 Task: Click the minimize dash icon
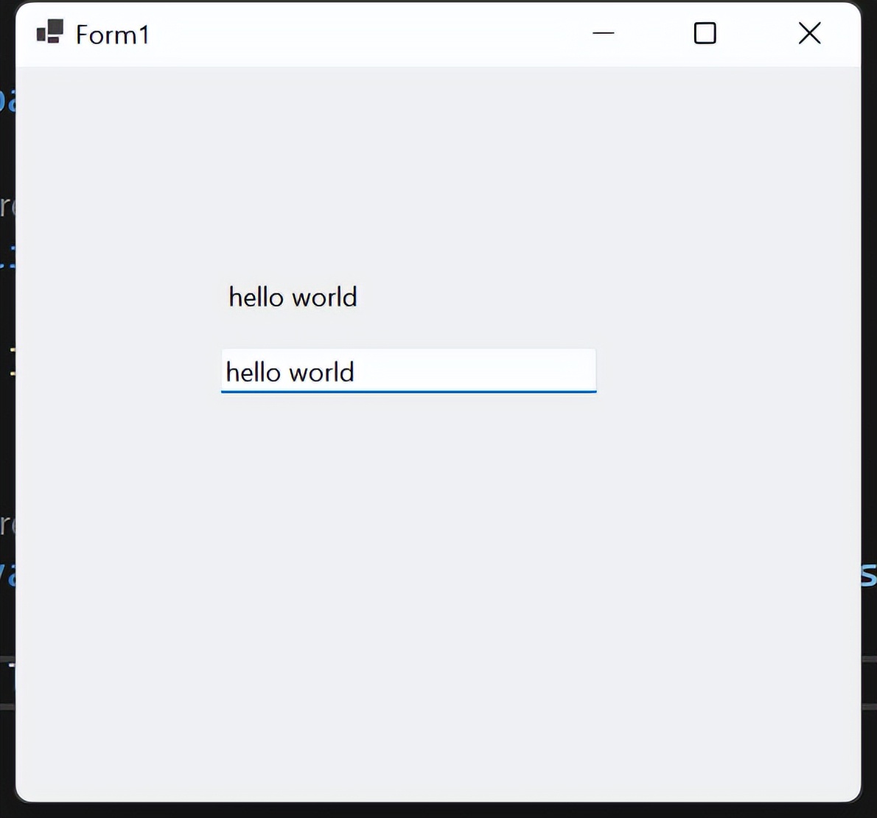click(x=603, y=33)
